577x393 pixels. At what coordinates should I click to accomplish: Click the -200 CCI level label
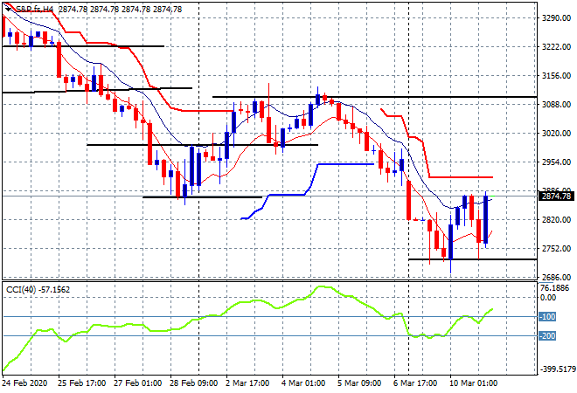coord(547,335)
